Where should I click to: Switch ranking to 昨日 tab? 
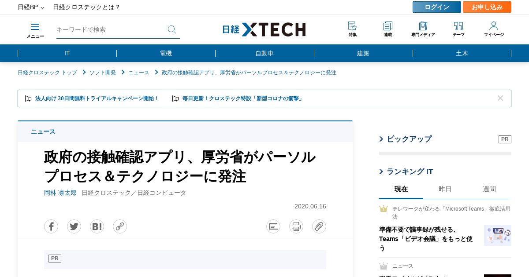point(445,189)
